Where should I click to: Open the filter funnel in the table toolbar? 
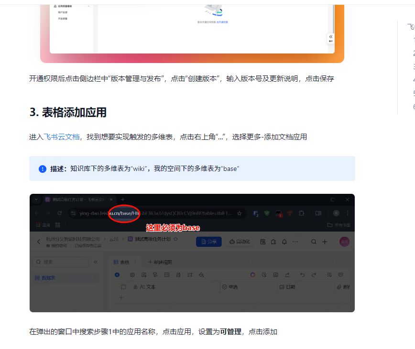pos(155,275)
